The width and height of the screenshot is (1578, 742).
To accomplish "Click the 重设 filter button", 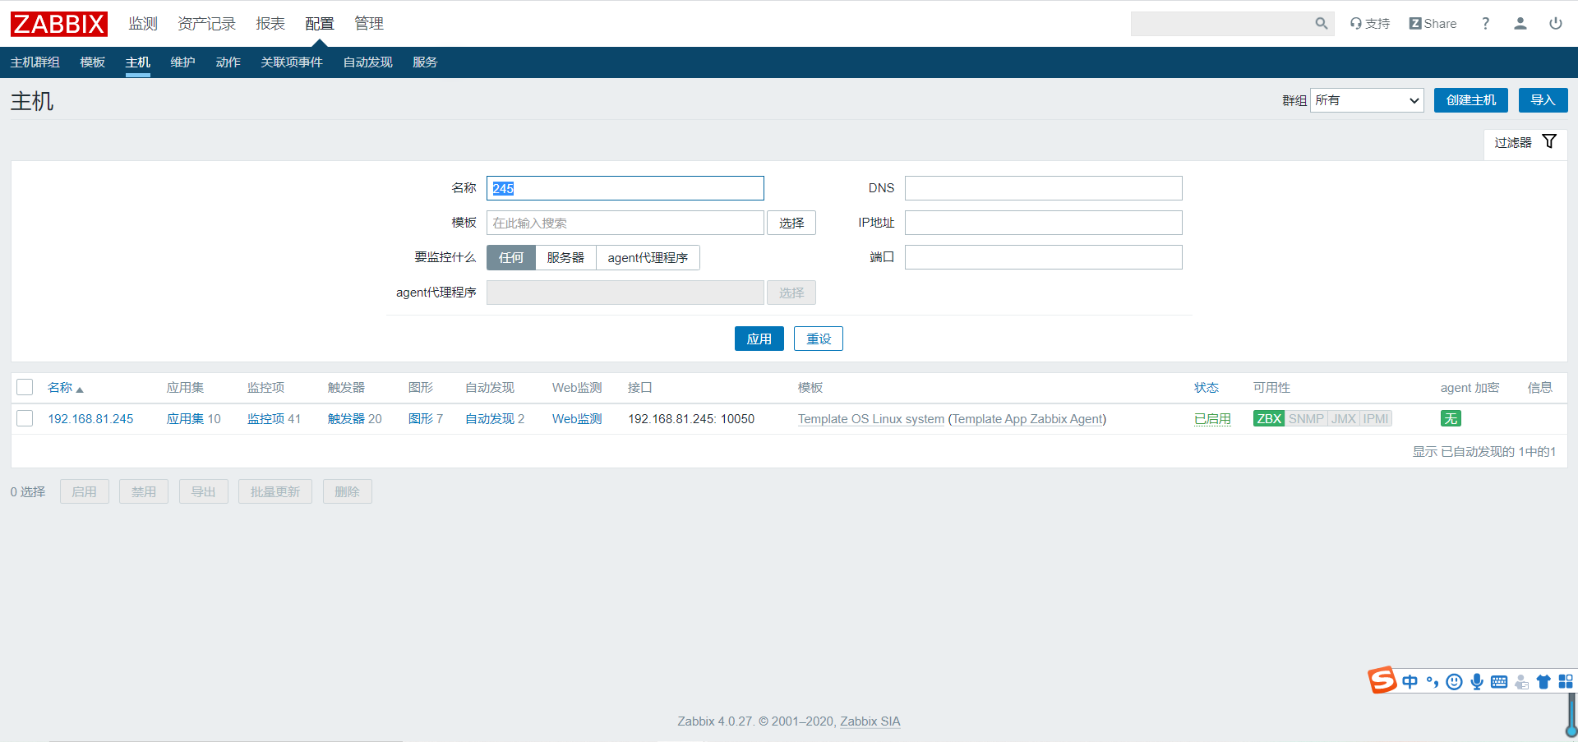I will point(819,339).
